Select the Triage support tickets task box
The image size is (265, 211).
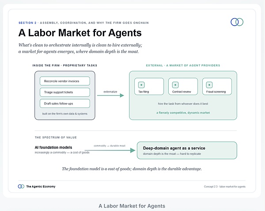65,92
